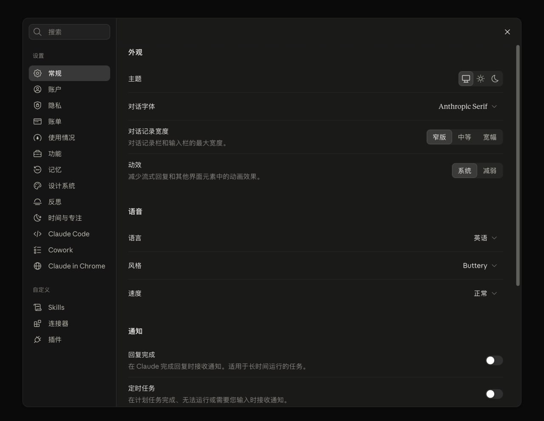Set 动效 to 减弱
This screenshot has width=544, height=421.
(490, 171)
